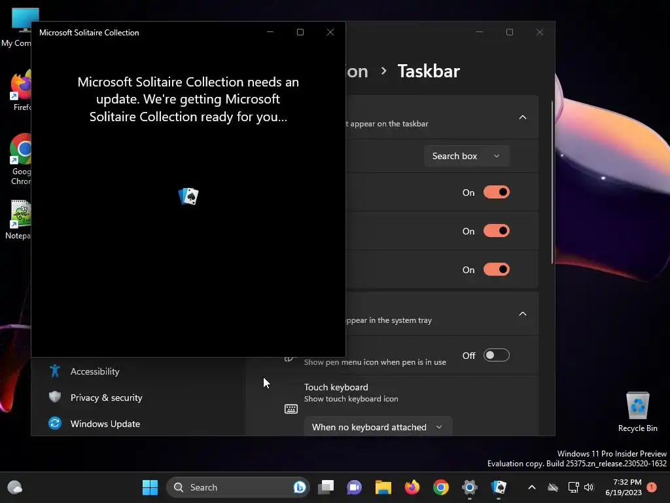Maximize the Settings window
The image size is (670, 503).
click(509, 32)
